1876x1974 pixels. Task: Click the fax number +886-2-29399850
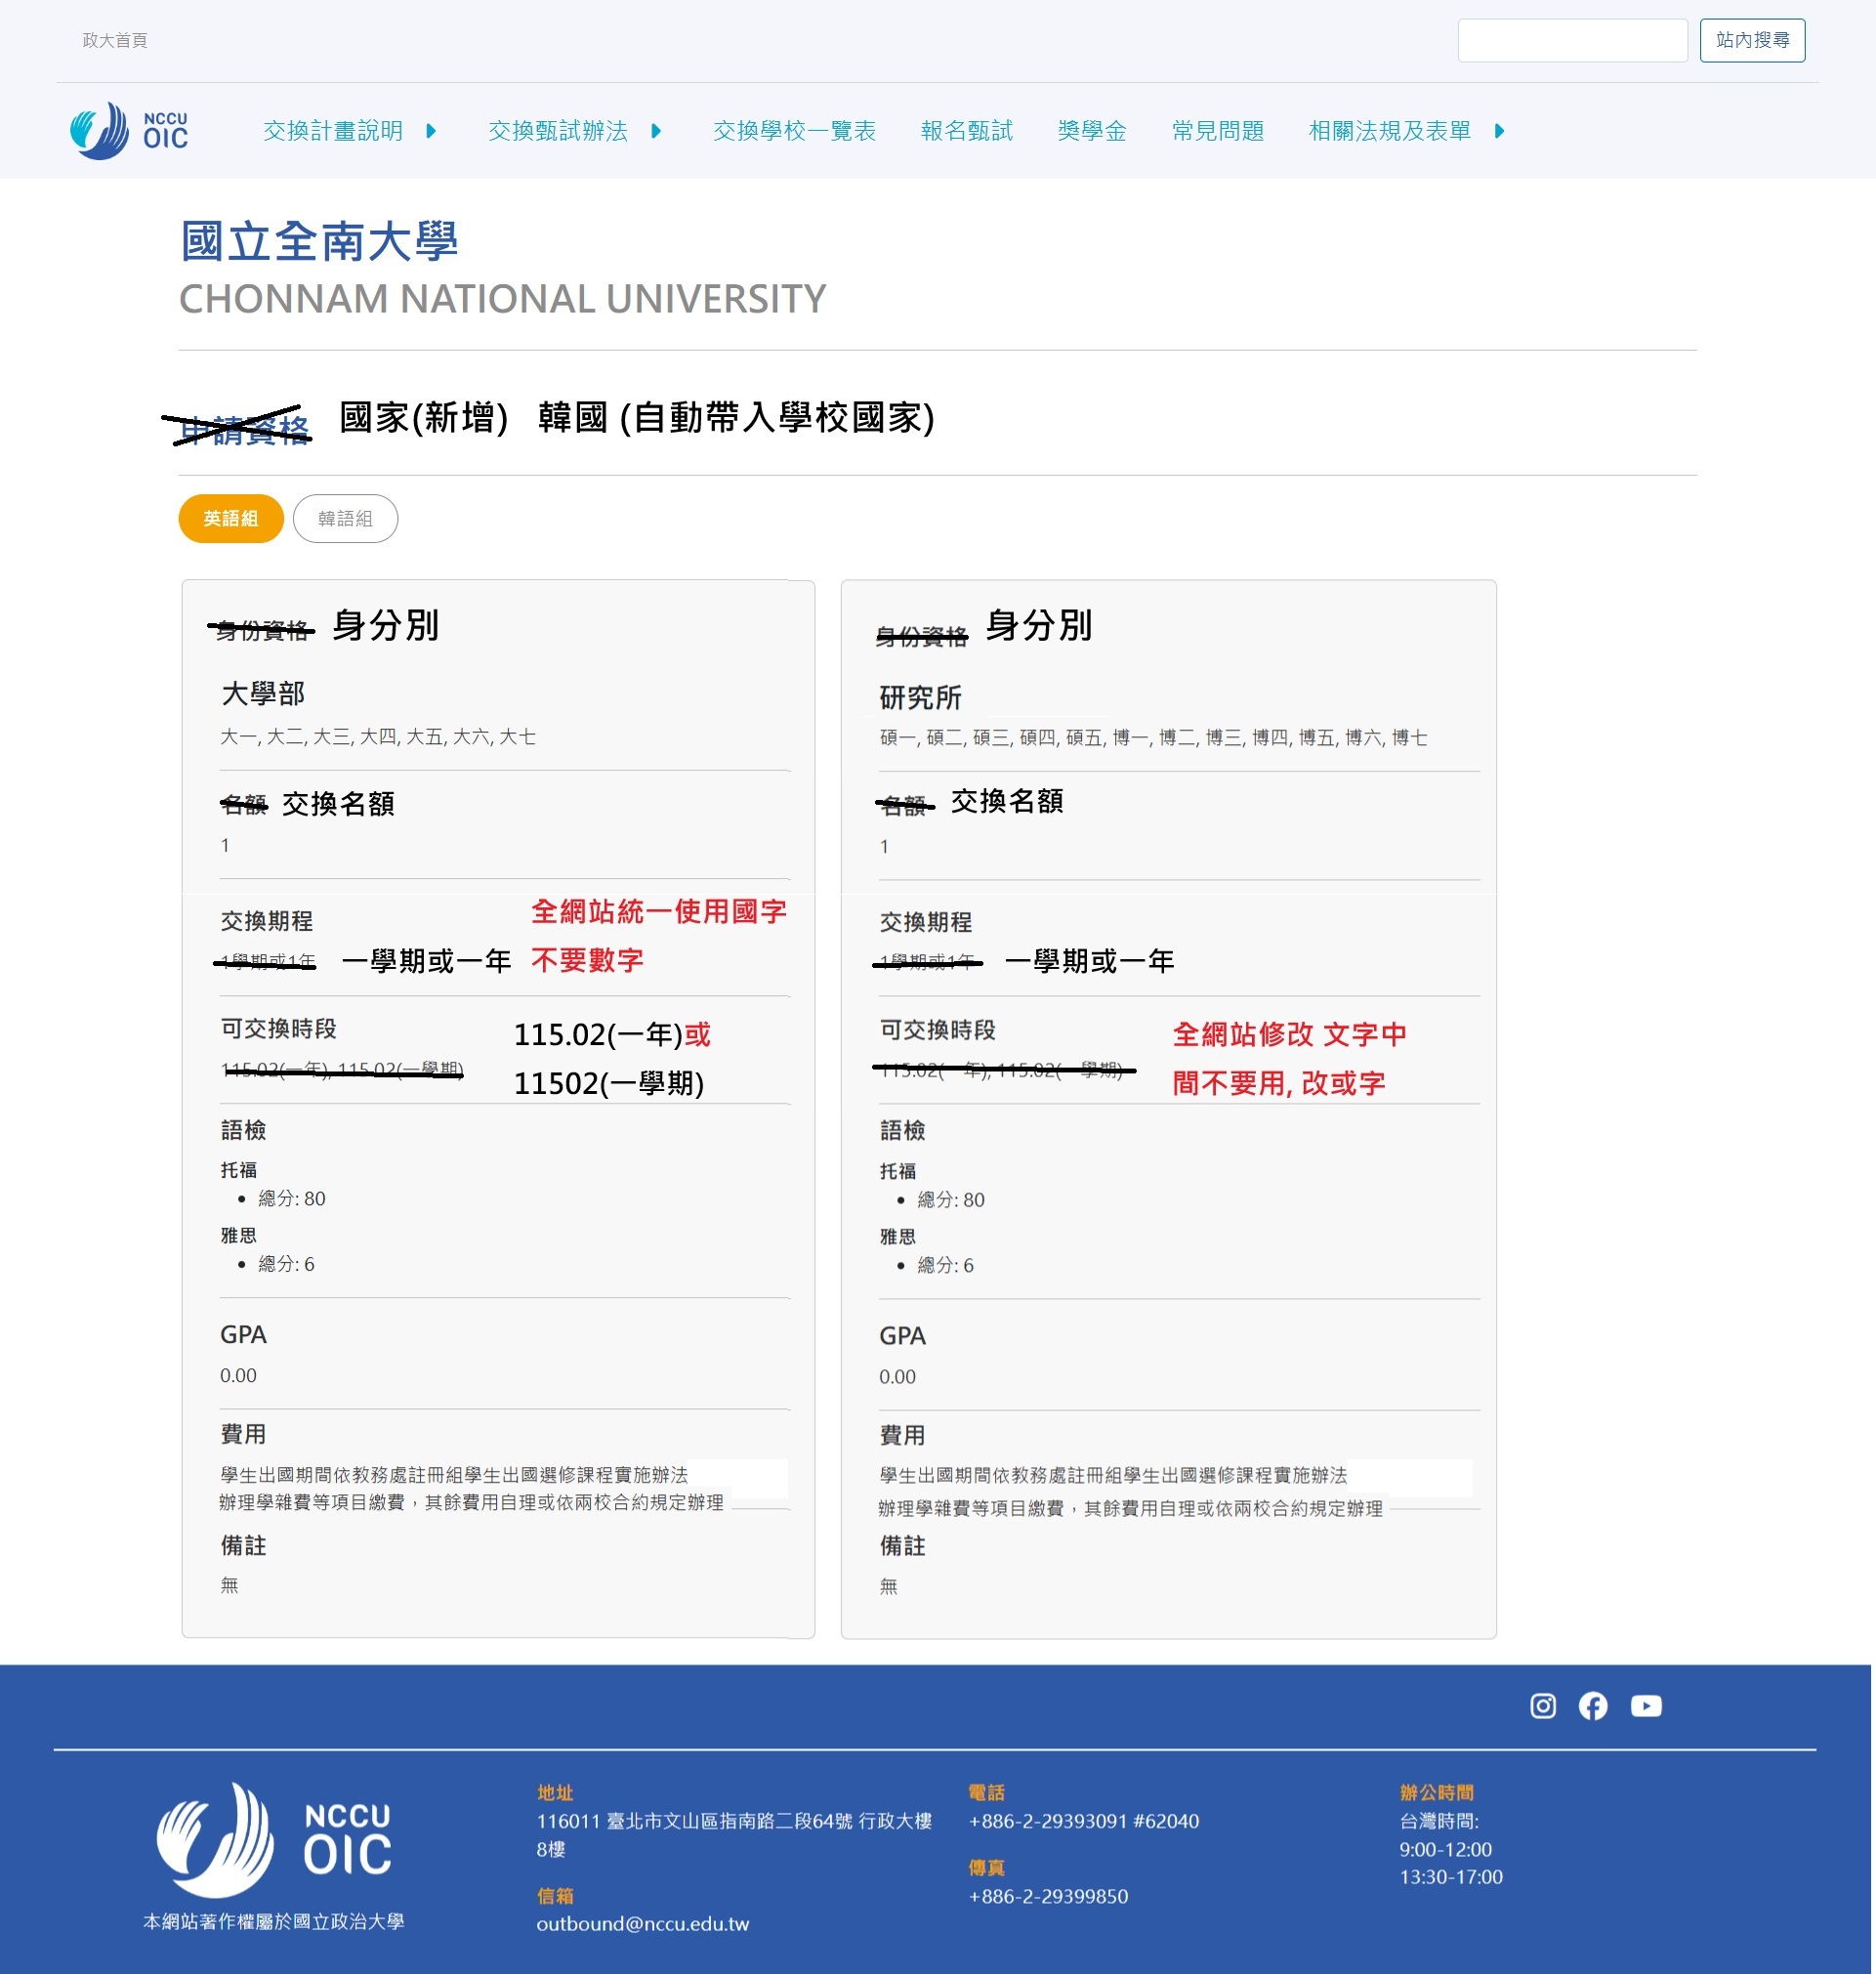coord(1048,1896)
